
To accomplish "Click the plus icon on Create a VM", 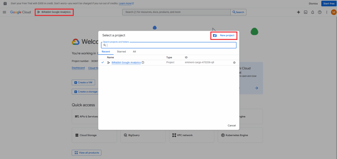I will [x=75, y=83].
